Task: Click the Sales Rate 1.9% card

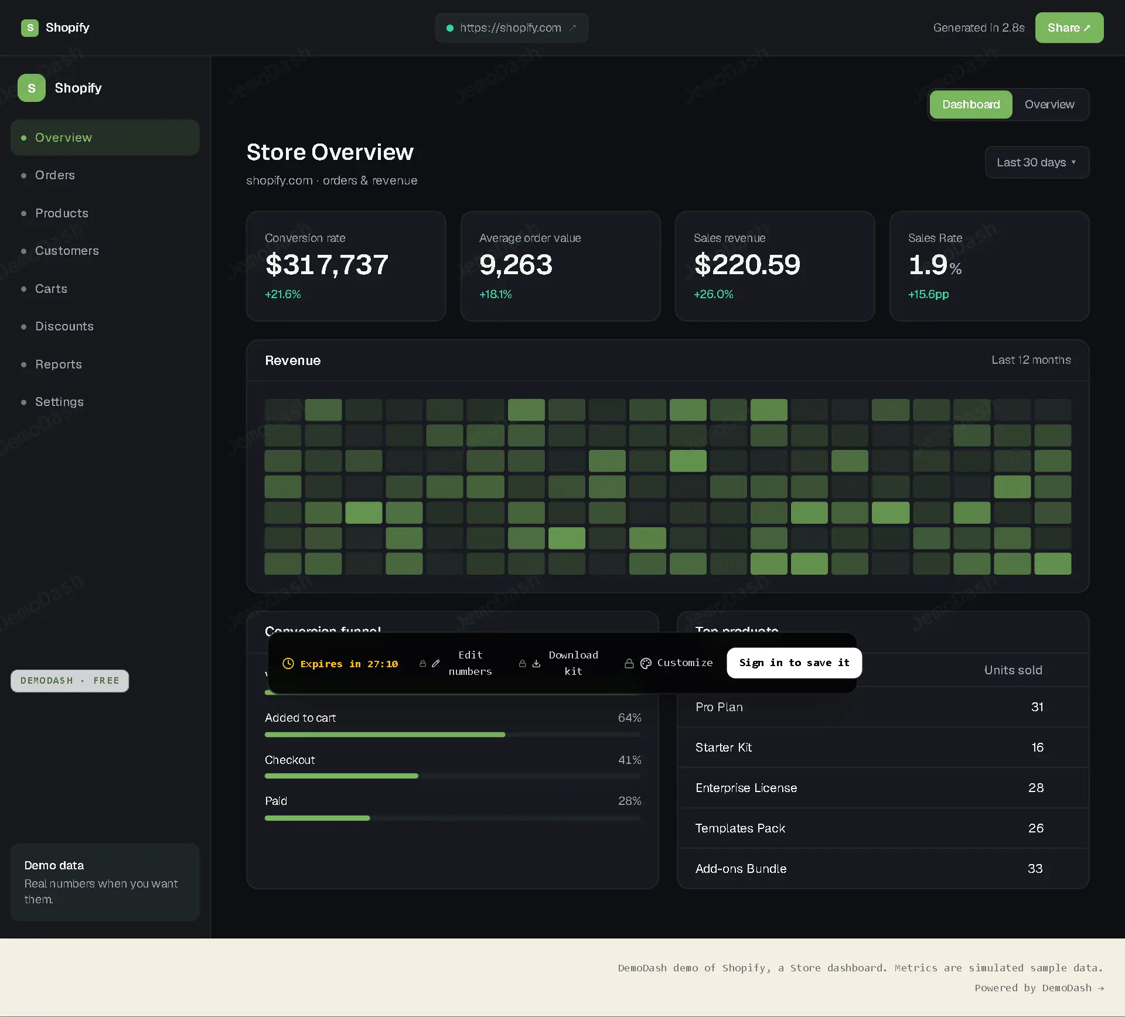Action: 990,266
